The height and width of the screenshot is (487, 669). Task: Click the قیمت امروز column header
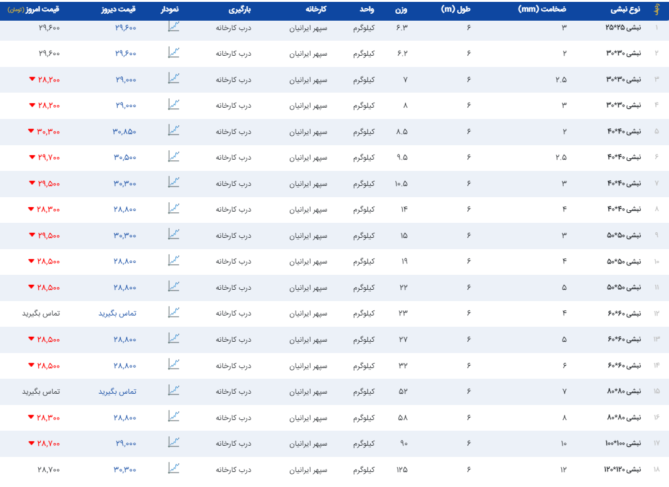point(41,10)
